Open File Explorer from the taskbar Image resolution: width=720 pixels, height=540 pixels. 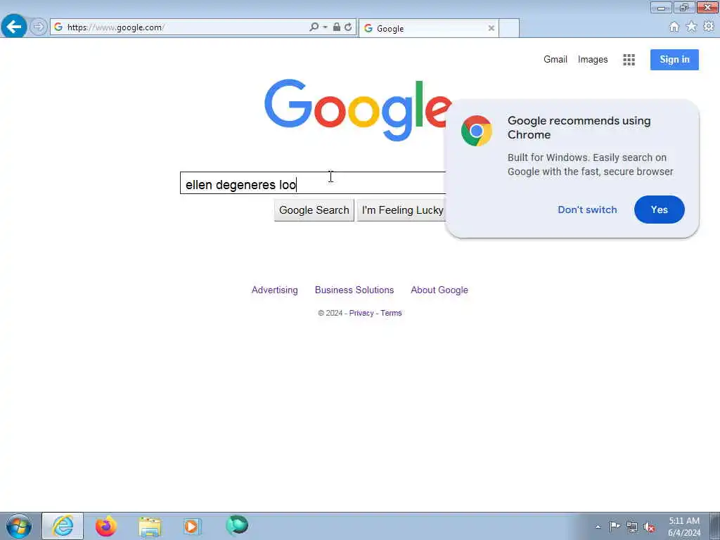[150, 527]
